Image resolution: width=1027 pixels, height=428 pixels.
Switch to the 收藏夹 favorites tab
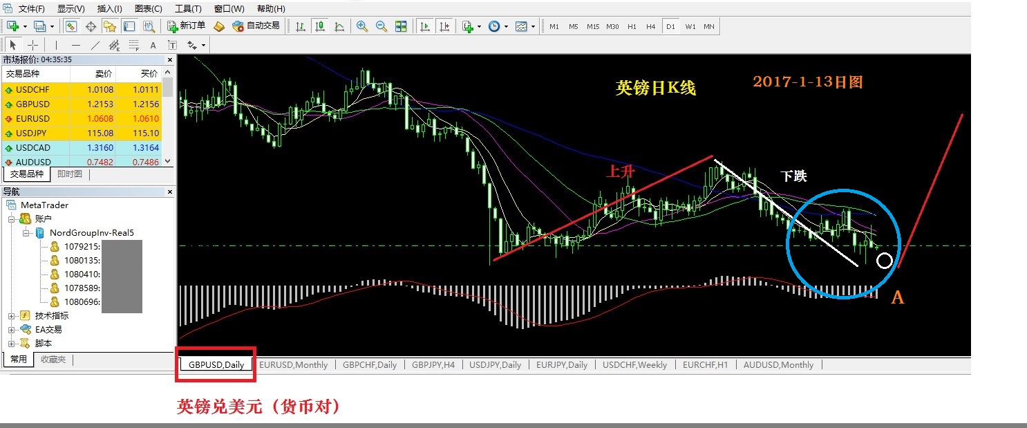click(53, 359)
